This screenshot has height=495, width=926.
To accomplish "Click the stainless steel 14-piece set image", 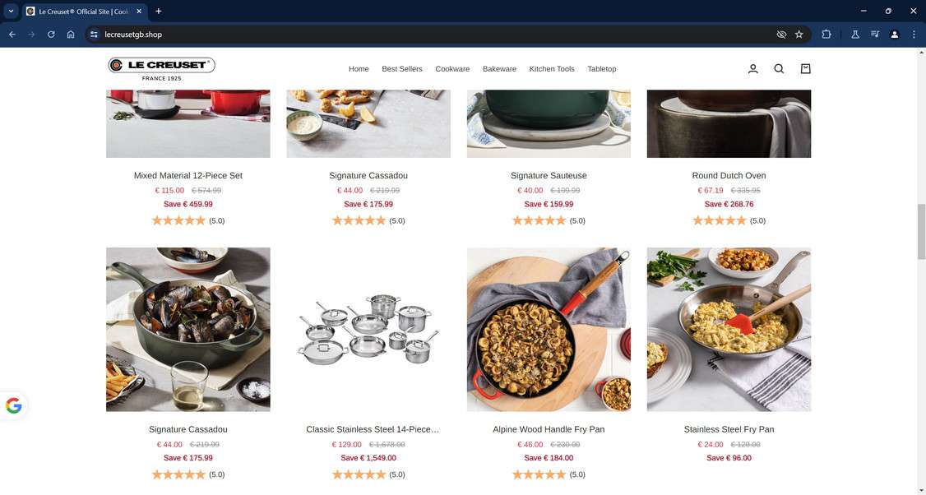I will (368, 330).
